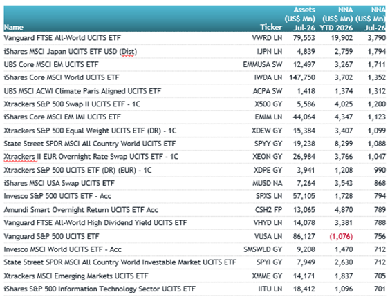Select Amundi Smart Overnight Return ETF name
Screen dimensions: 390x299
[x=81, y=210]
